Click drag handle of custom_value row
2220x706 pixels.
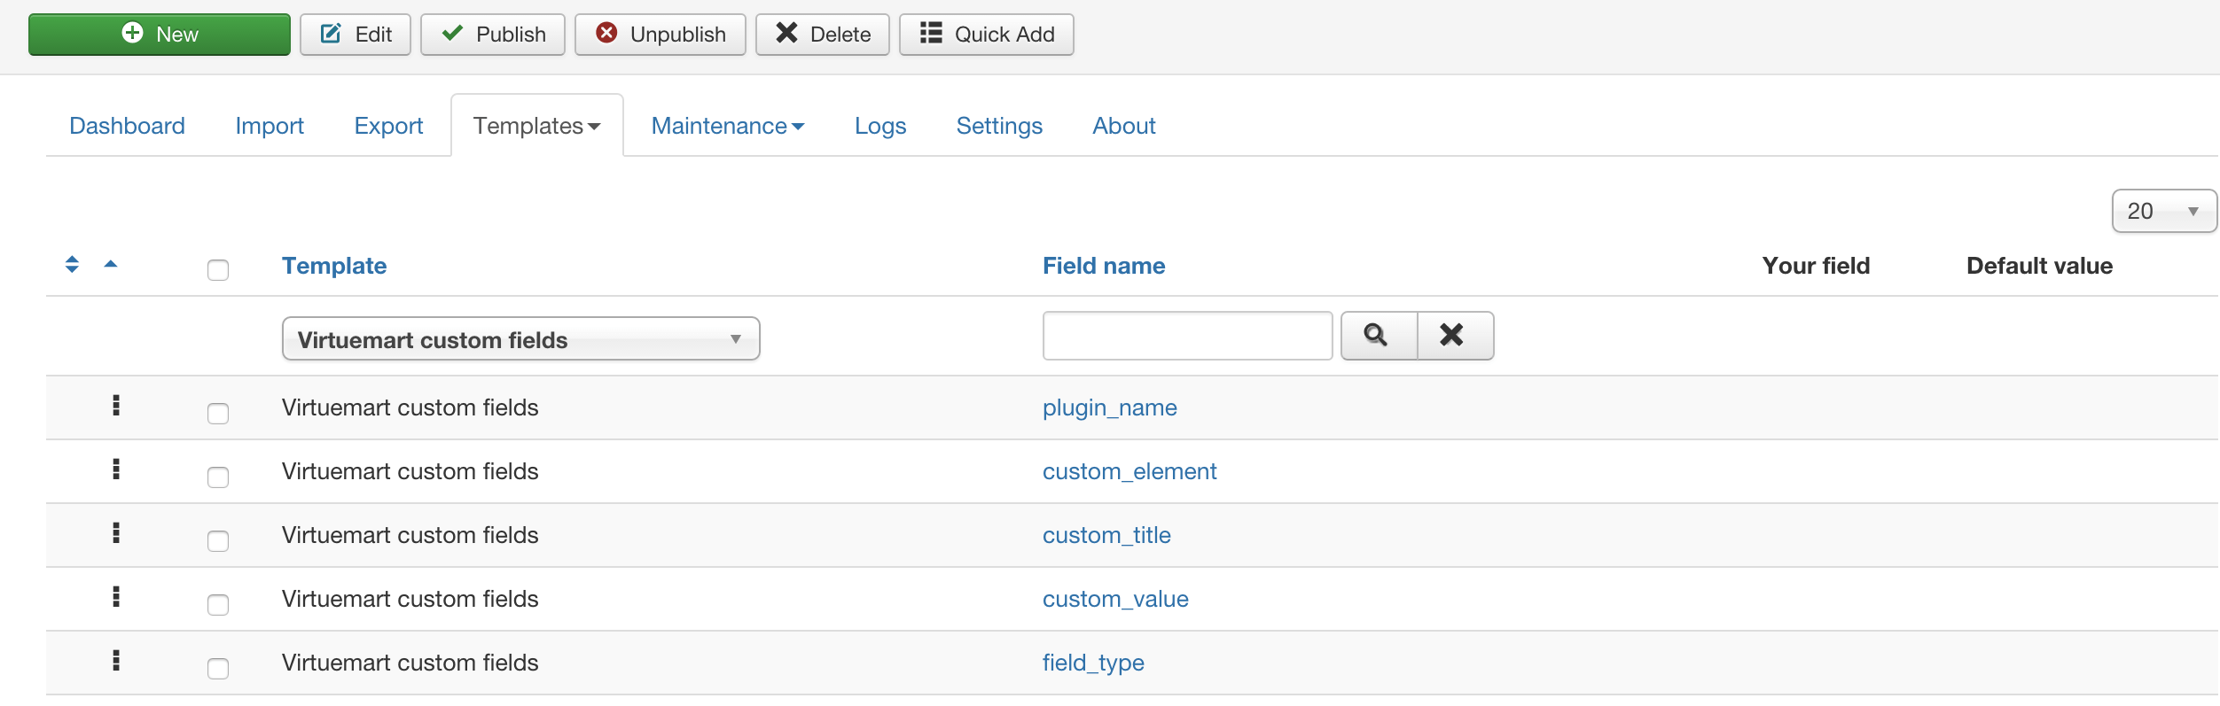coord(116,596)
